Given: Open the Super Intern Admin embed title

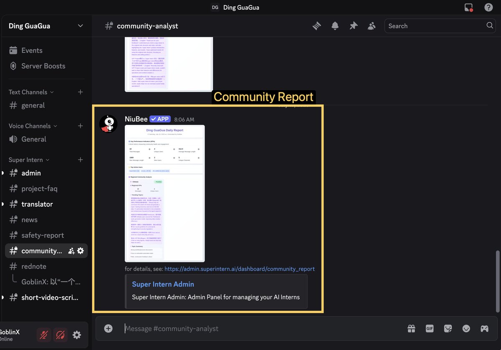Looking at the screenshot, I should click(163, 284).
